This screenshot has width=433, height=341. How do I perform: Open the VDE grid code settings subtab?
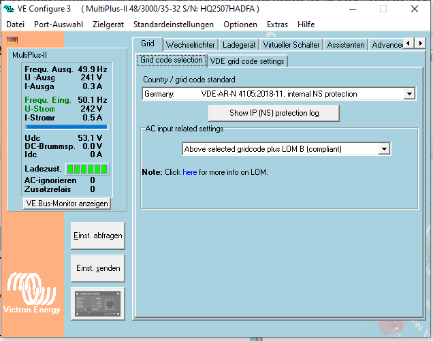tap(247, 61)
